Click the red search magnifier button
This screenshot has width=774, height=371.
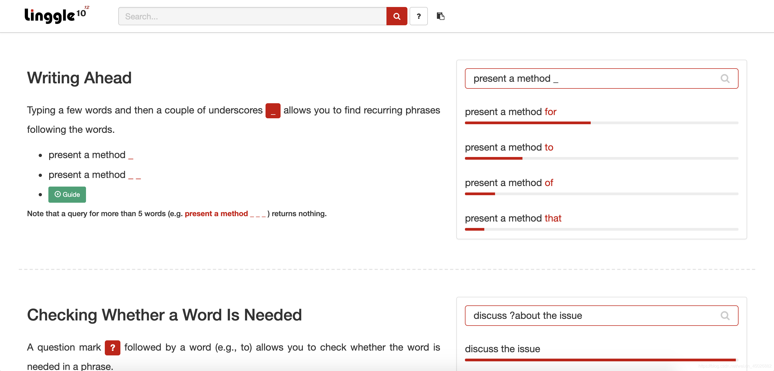coord(396,16)
